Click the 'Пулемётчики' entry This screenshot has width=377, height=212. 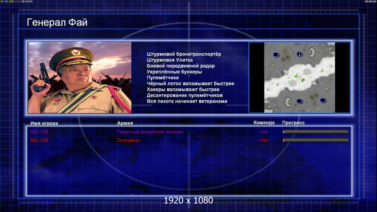coord(163,77)
